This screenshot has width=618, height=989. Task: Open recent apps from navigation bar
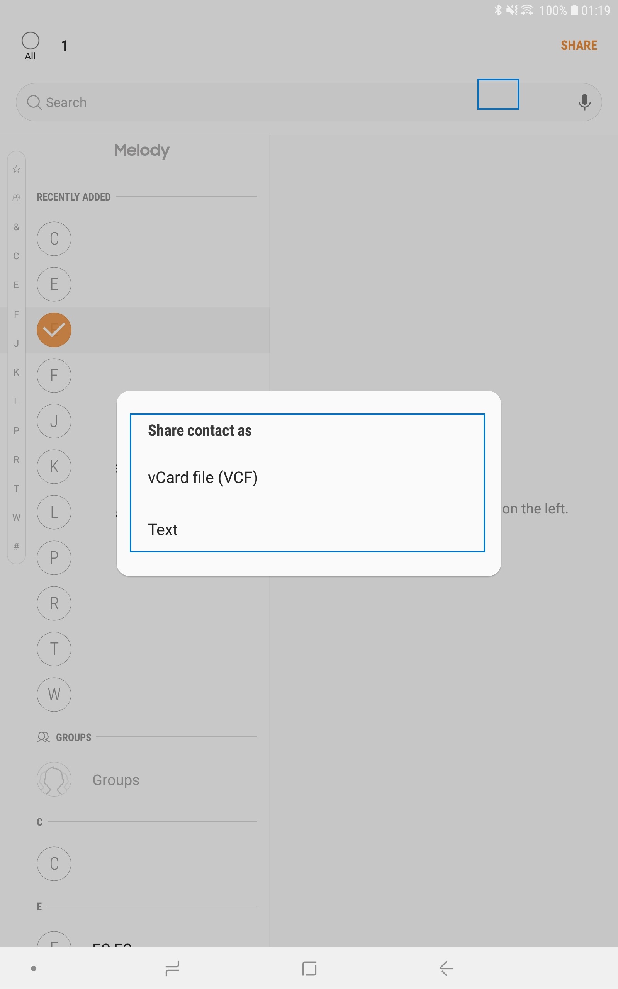[x=172, y=968]
